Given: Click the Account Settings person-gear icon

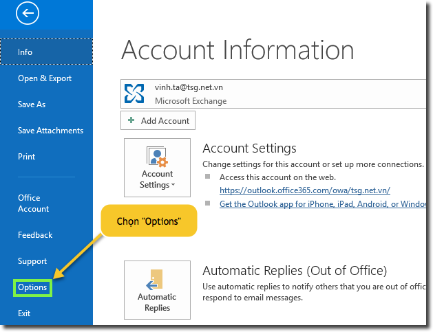Looking at the screenshot, I should point(157,157).
